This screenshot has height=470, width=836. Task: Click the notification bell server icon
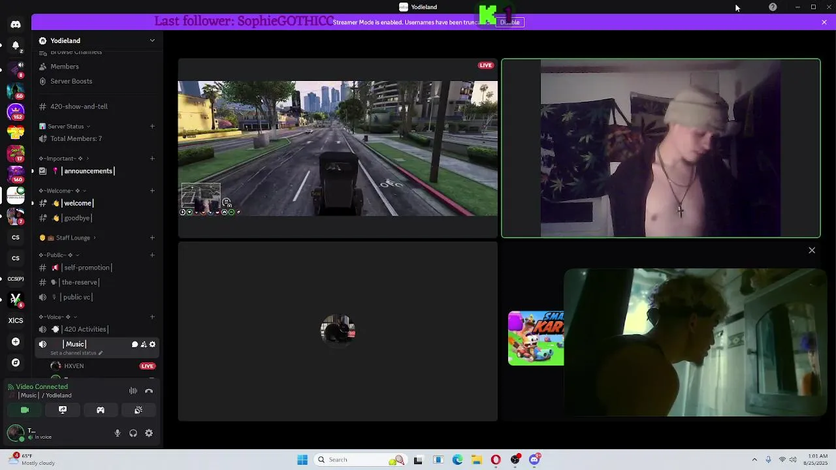[x=16, y=46]
